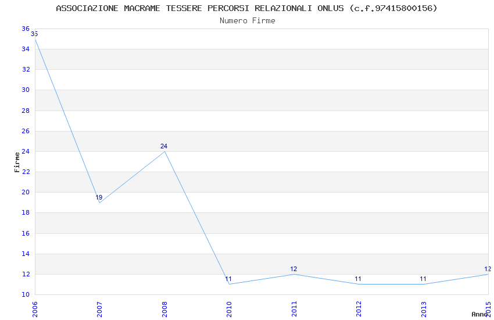This screenshot has height=320, width=494.
Task: Click the 36 y-axis tick label
Action: click(26, 29)
